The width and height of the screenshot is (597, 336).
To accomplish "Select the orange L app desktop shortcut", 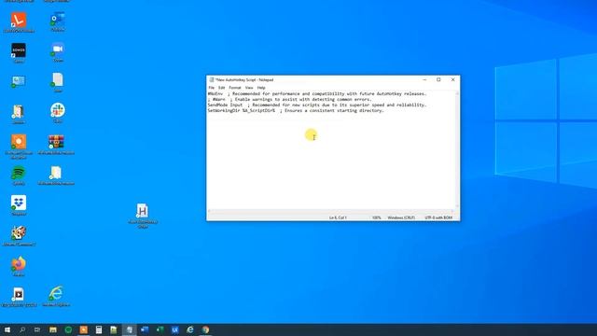I will tap(19, 22).
